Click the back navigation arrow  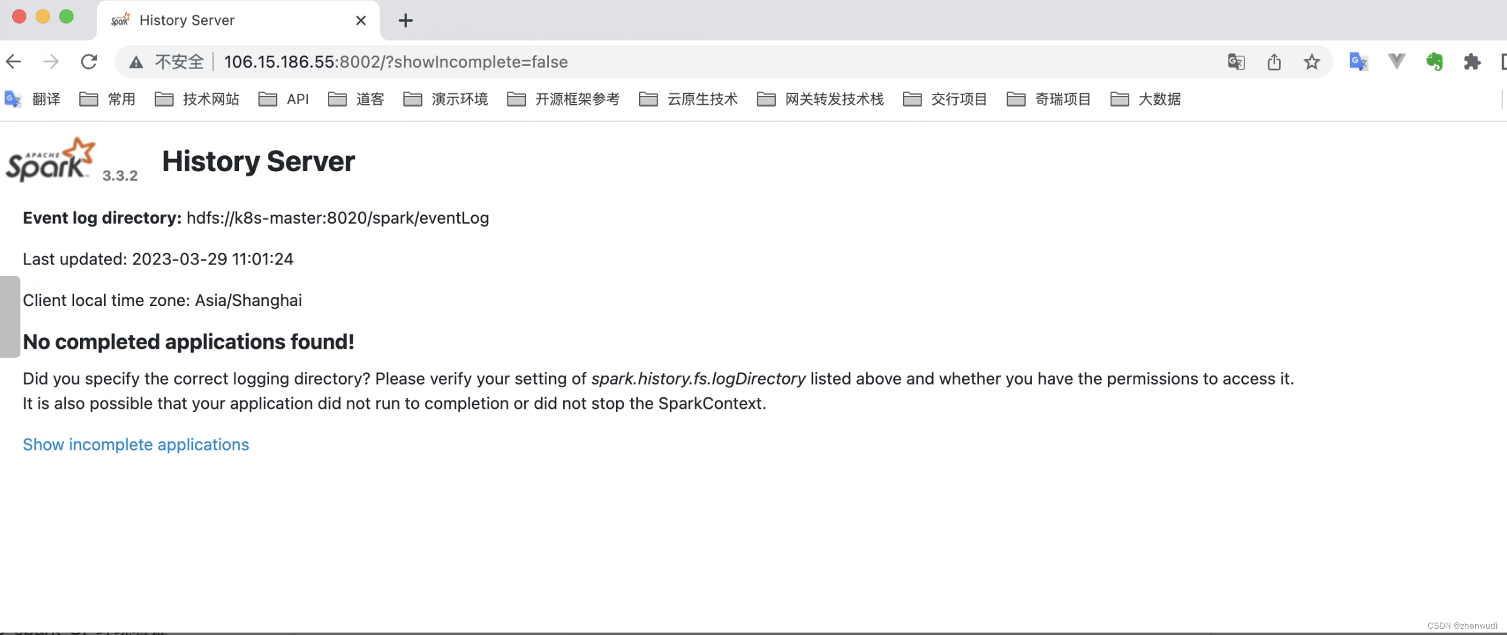[x=14, y=61]
